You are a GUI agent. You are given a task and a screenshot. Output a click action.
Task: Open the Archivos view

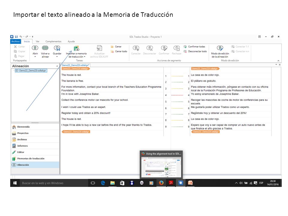tap(35, 139)
